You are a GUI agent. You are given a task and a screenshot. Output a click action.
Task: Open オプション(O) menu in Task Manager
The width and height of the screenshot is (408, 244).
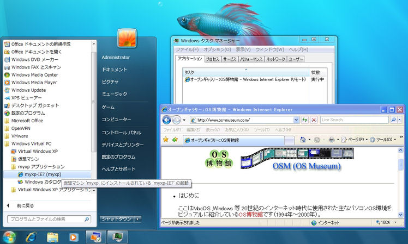pyautogui.click(x=217, y=49)
